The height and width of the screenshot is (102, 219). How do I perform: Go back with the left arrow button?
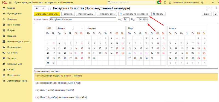tap(37, 8)
